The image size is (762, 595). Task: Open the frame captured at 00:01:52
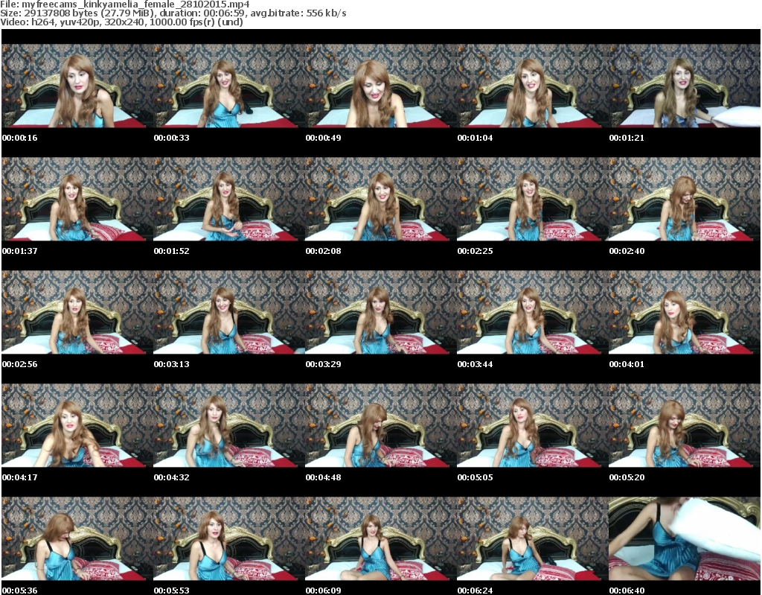pyautogui.click(x=229, y=199)
